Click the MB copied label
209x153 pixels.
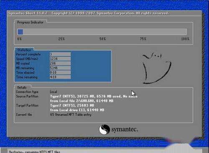23,64
